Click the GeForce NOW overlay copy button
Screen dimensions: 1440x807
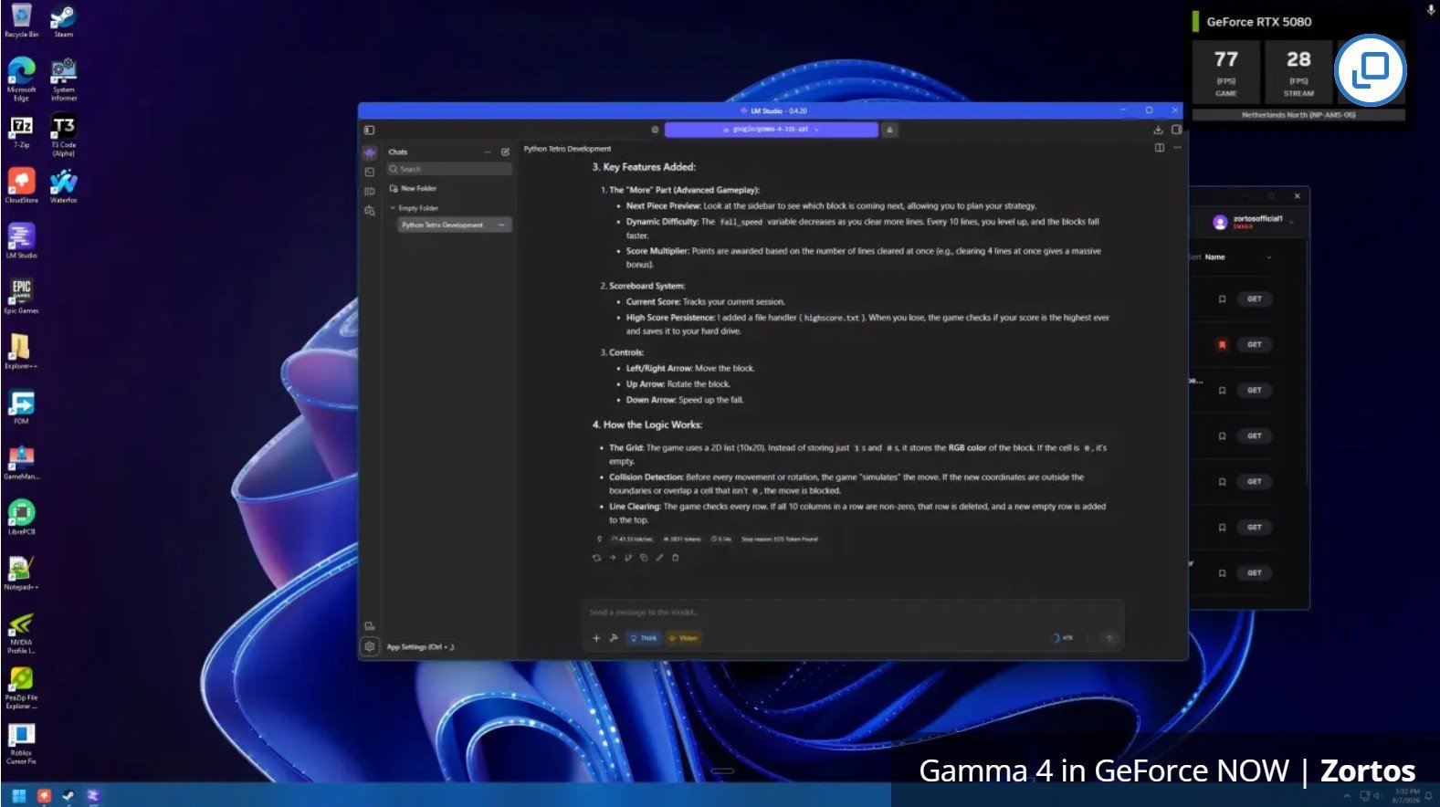pyautogui.click(x=1370, y=69)
